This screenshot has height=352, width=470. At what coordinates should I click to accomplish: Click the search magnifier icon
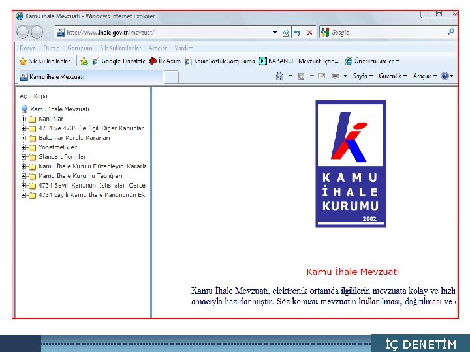point(451,32)
